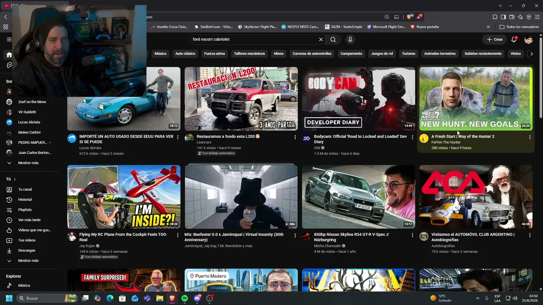Click the Windows taskbar 'Buscar' search box

click(x=48, y=298)
